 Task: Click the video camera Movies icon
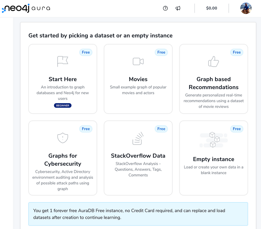138,62
